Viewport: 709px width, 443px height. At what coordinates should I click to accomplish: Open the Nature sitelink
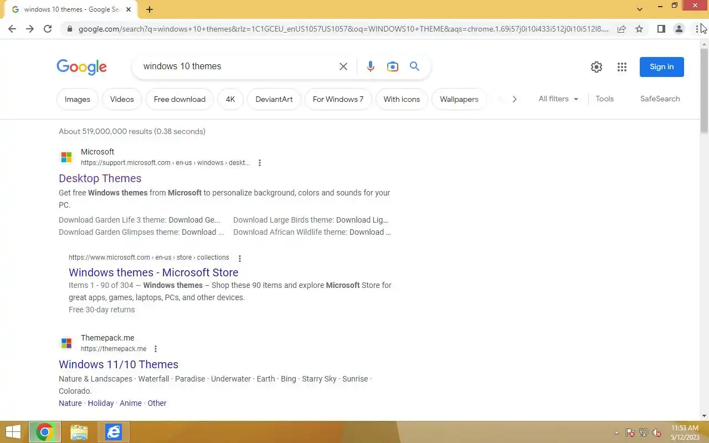tap(70, 403)
